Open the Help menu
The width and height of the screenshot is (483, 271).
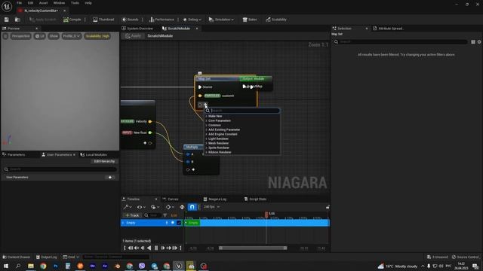point(88,3)
